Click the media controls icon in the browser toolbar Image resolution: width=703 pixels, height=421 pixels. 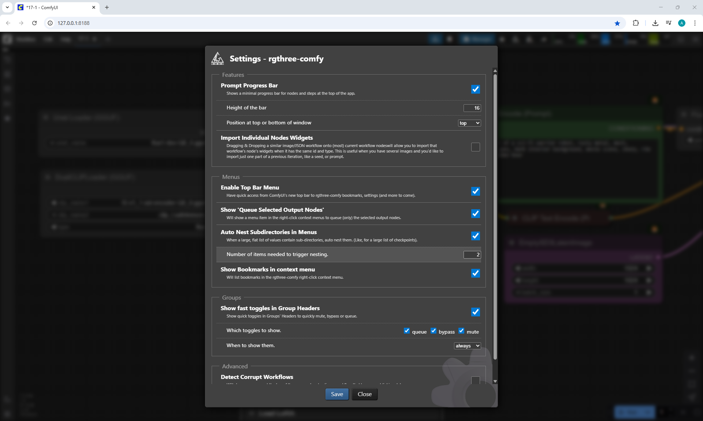[x=669, y=23]
